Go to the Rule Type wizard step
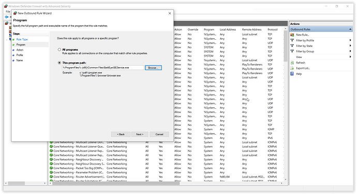Image resolution: width=357 pixels, height=194 pixels. (x=22, y=39)
